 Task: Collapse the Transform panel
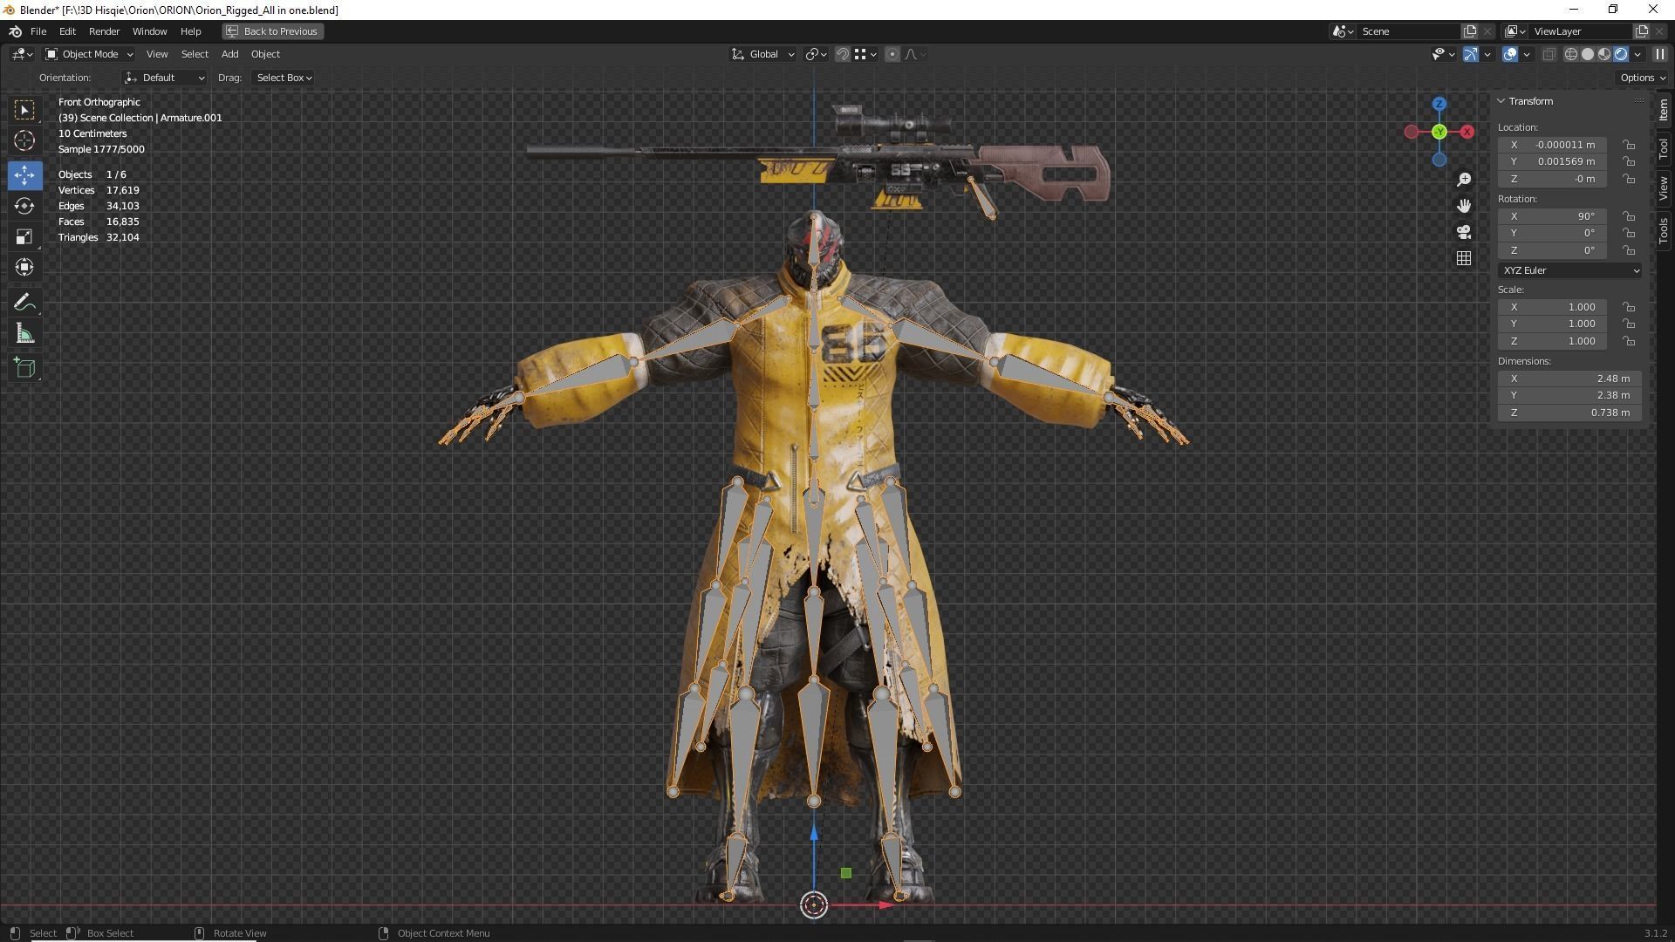1501,101
